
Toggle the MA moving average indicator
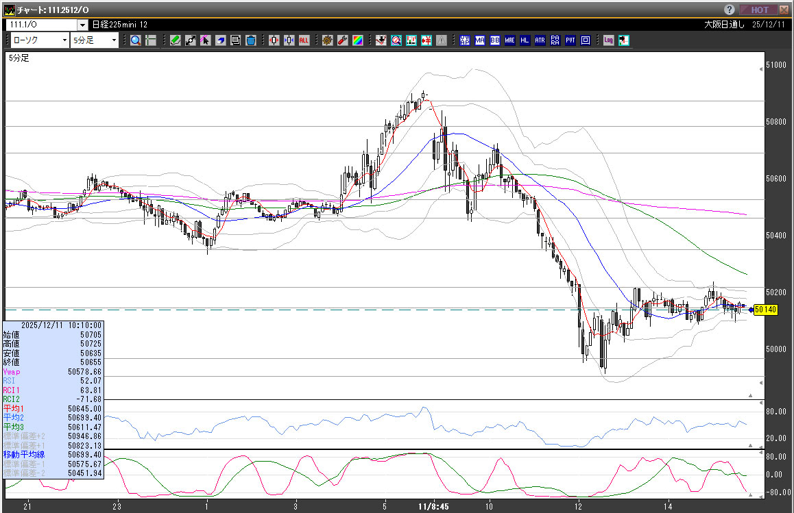[x=480, y=40]
